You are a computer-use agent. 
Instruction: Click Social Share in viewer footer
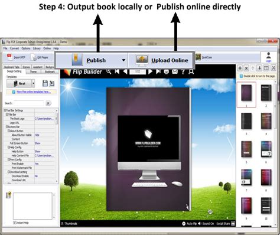226,224
